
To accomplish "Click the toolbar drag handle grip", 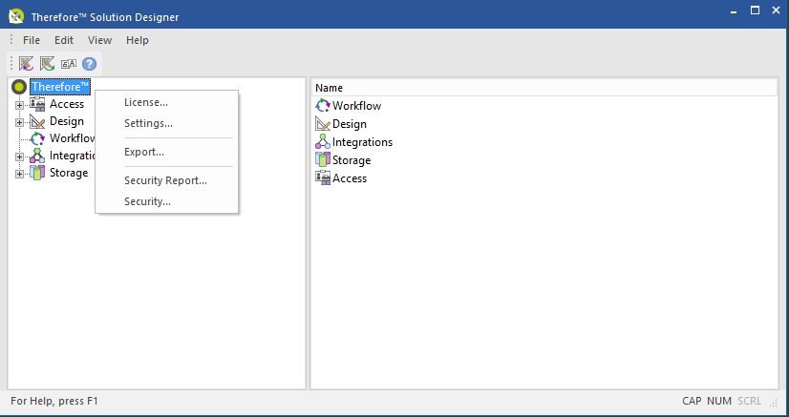I will tap(11, 64).
